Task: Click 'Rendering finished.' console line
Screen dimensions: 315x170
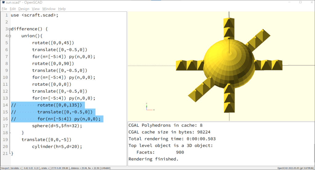Action: click(x=154, y=159)
